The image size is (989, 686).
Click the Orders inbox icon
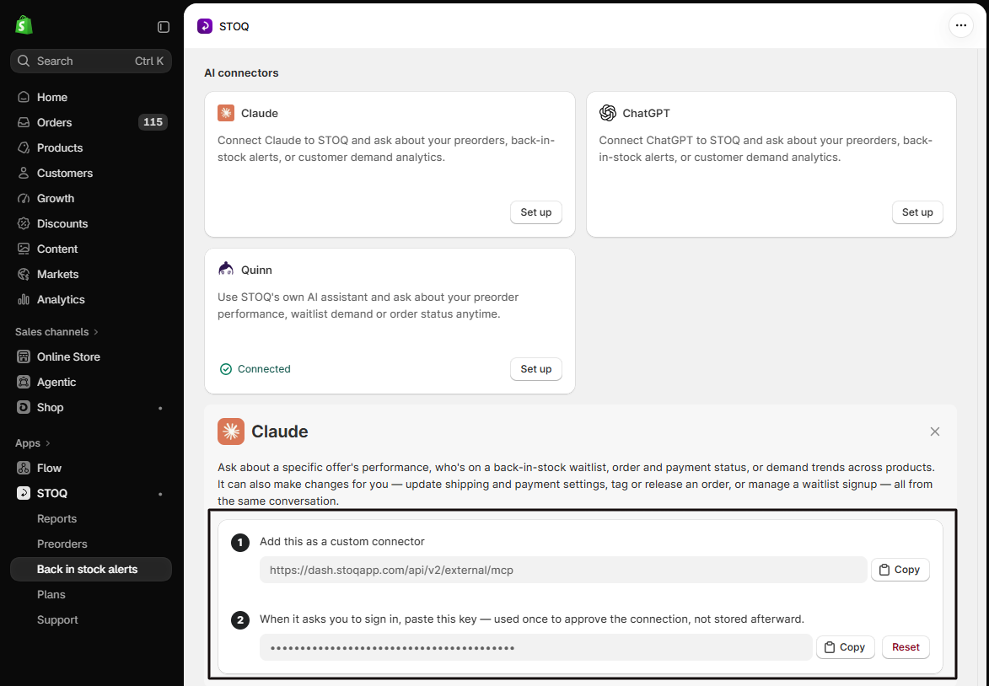pyautogui.click(x=24, y=122)
